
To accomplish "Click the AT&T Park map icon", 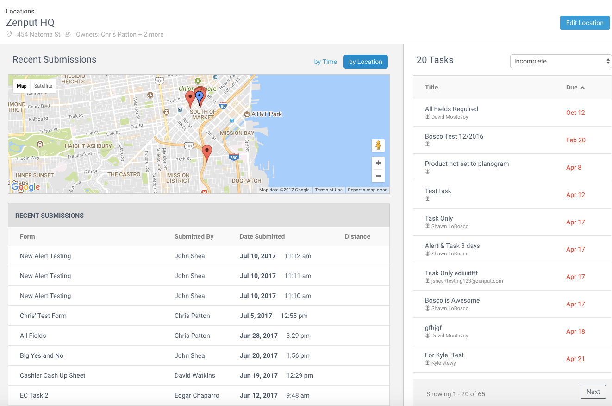I will coord(247,114).
